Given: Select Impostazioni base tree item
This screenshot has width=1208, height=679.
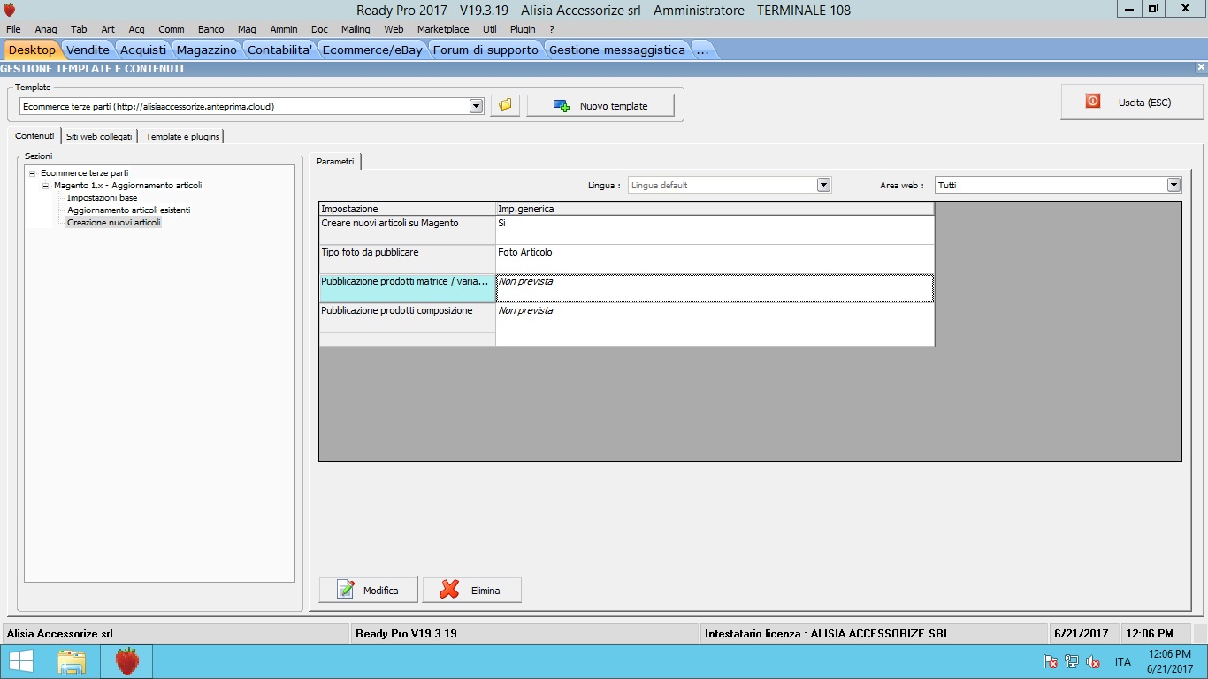Looking at the screenshot, I should [103, 198].
